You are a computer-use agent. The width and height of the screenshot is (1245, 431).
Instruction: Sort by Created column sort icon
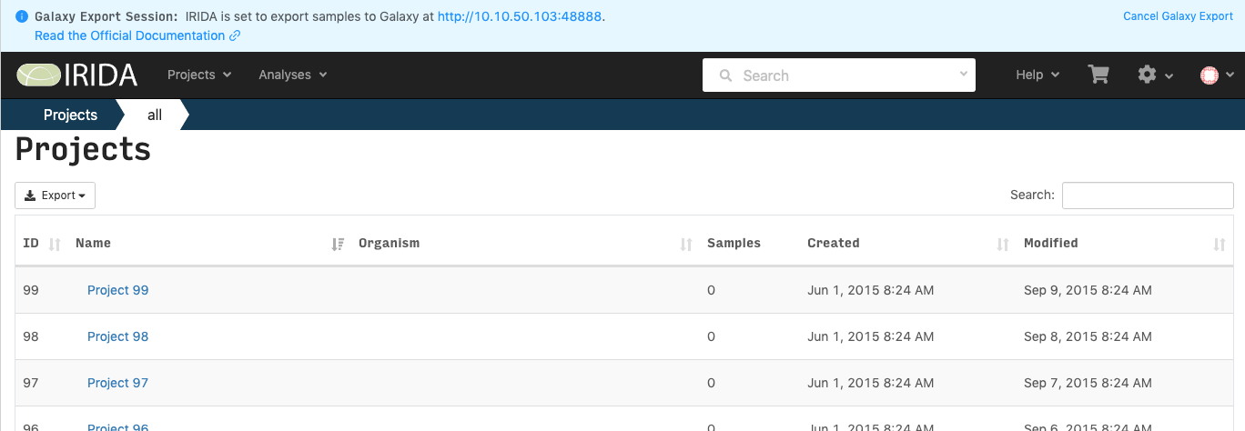[x=1003, y=244]
